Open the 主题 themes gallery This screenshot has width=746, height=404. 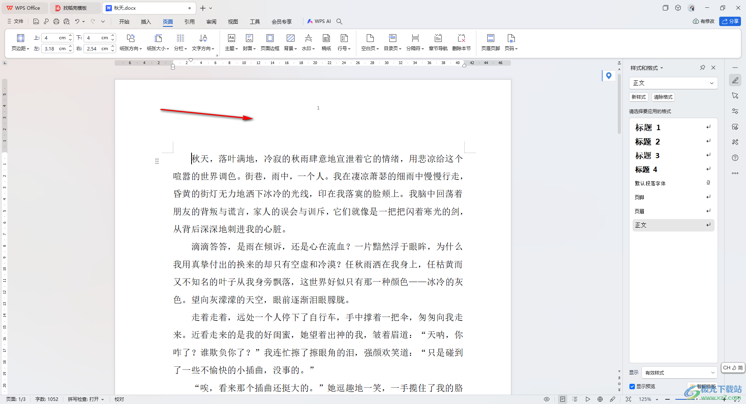tap(231, 42)
